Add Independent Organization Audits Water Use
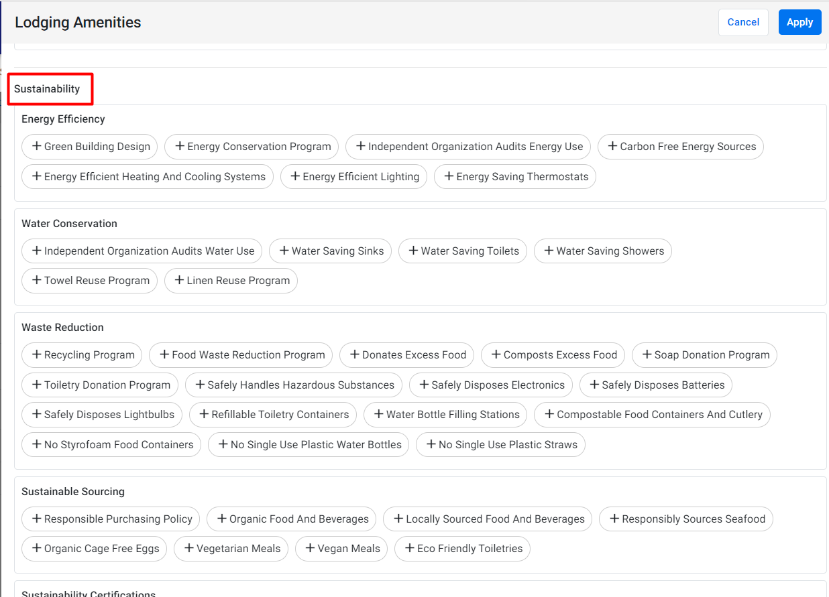Screen dimensions: 829x597 pyautogui.click(x=142, y=251)
